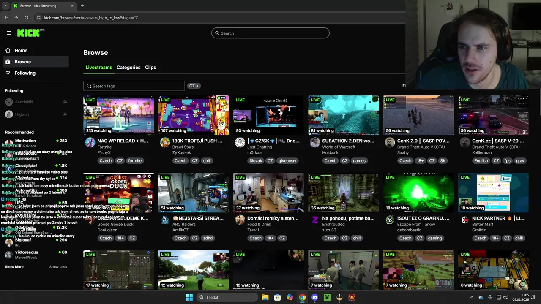Select the games tag on Huldaxik
Viewport: 541px width, 304px height.
(x=359, y=160)
